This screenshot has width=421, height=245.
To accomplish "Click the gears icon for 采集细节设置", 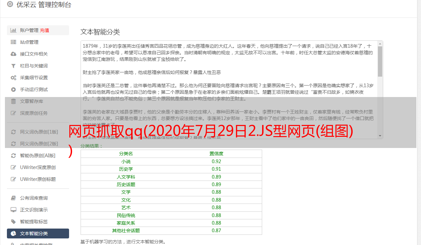I will [13, 78].
